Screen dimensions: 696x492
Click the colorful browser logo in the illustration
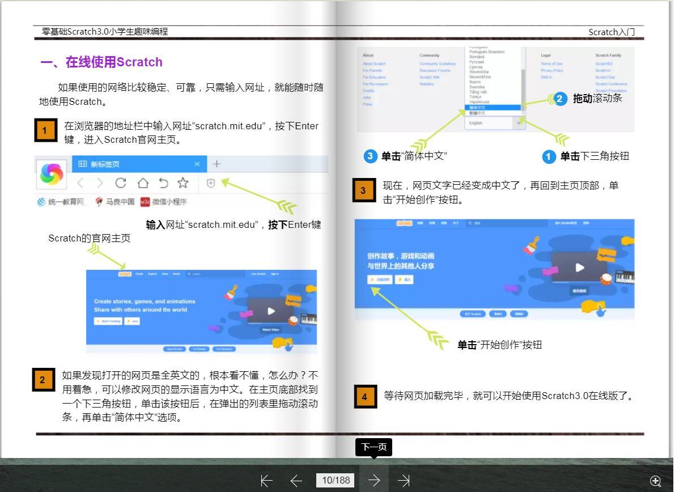click(x=51, y=174)
